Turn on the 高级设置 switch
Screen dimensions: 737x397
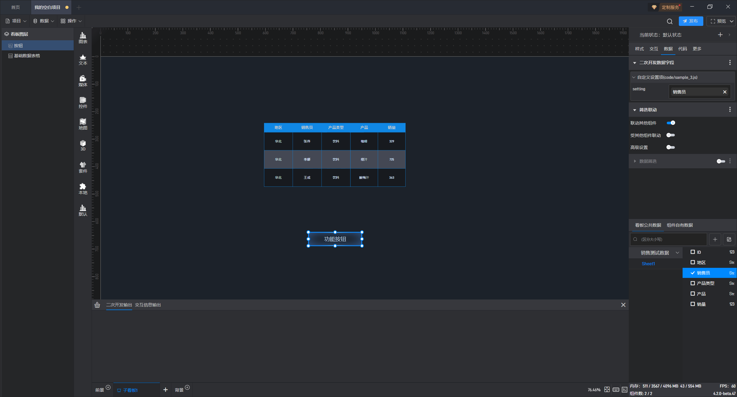[x=670, y=147]
